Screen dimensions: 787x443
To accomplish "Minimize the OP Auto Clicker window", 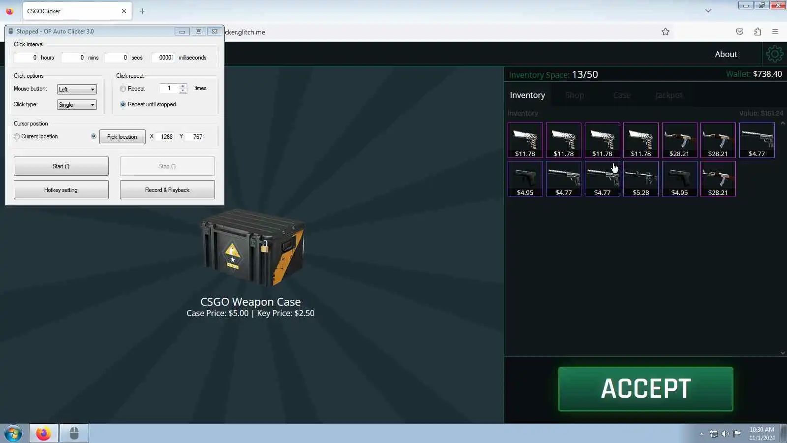I will pyautogui.click(x=182, y=31).
